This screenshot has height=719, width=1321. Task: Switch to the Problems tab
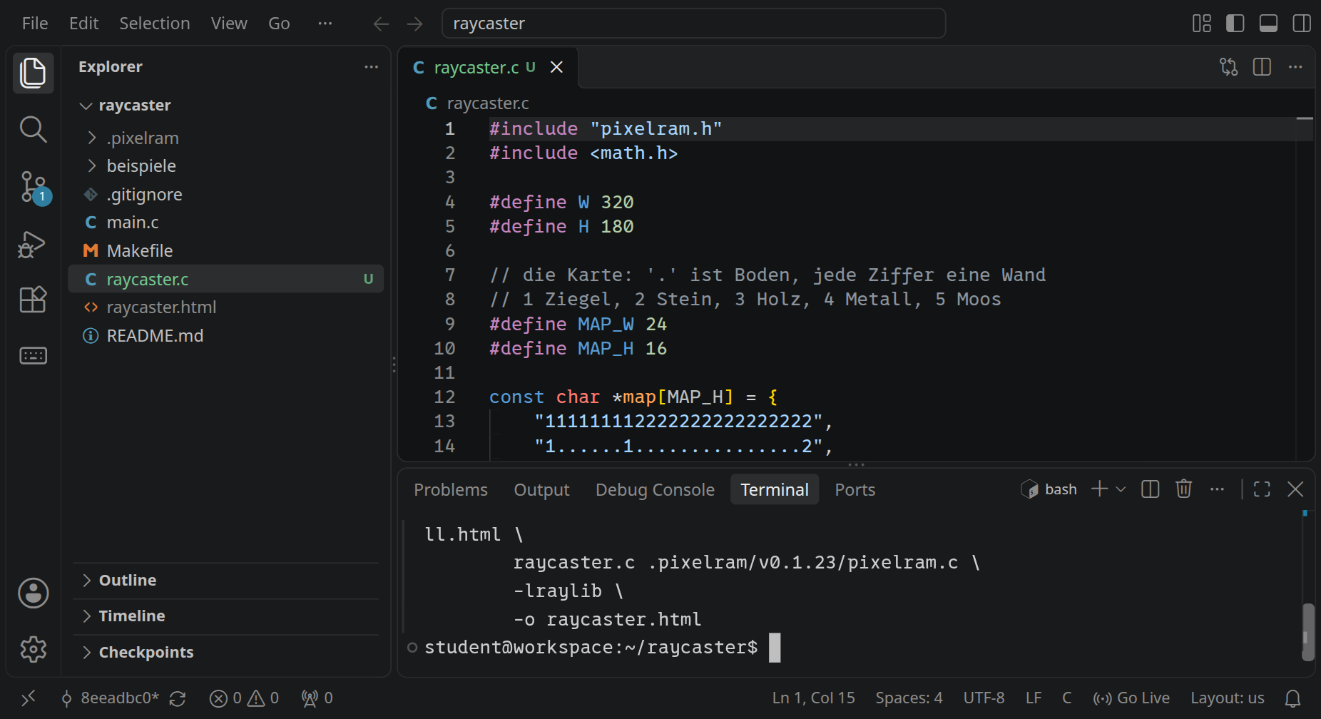[x=451, y=489]
